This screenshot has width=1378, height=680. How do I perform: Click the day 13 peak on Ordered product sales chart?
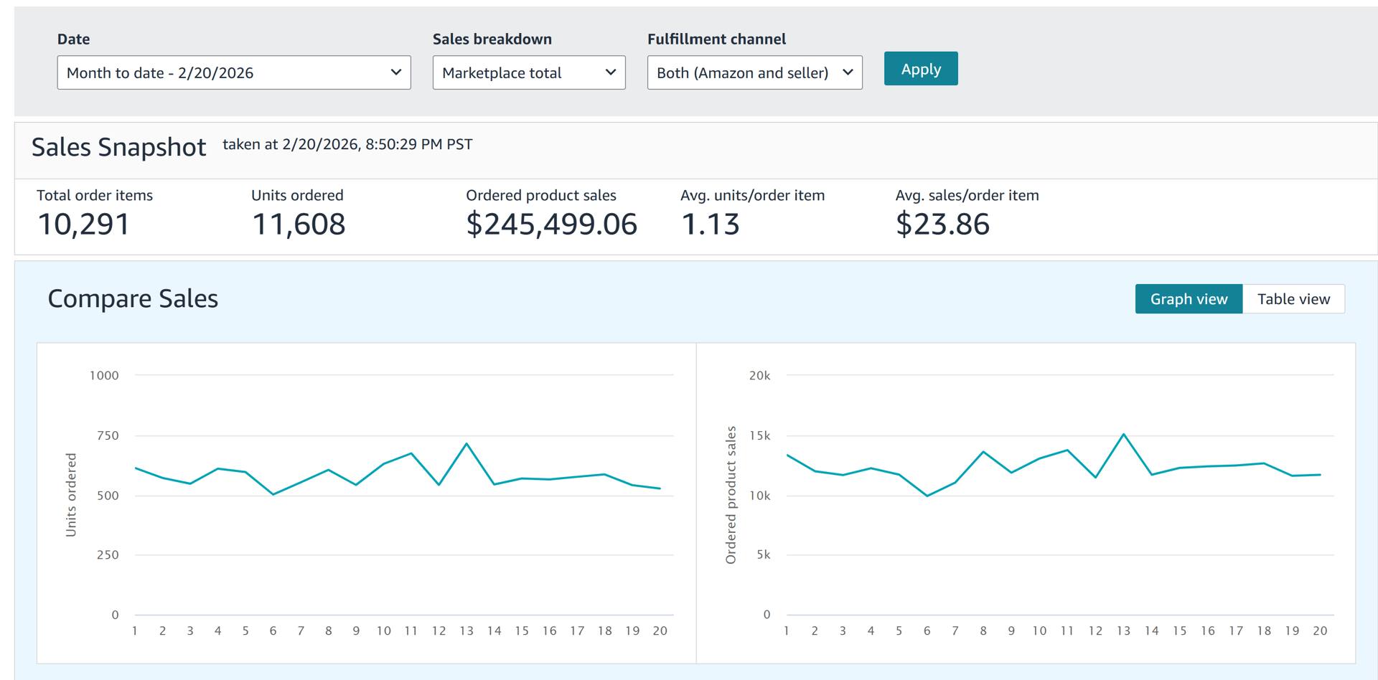click(x=1123, y=435)
